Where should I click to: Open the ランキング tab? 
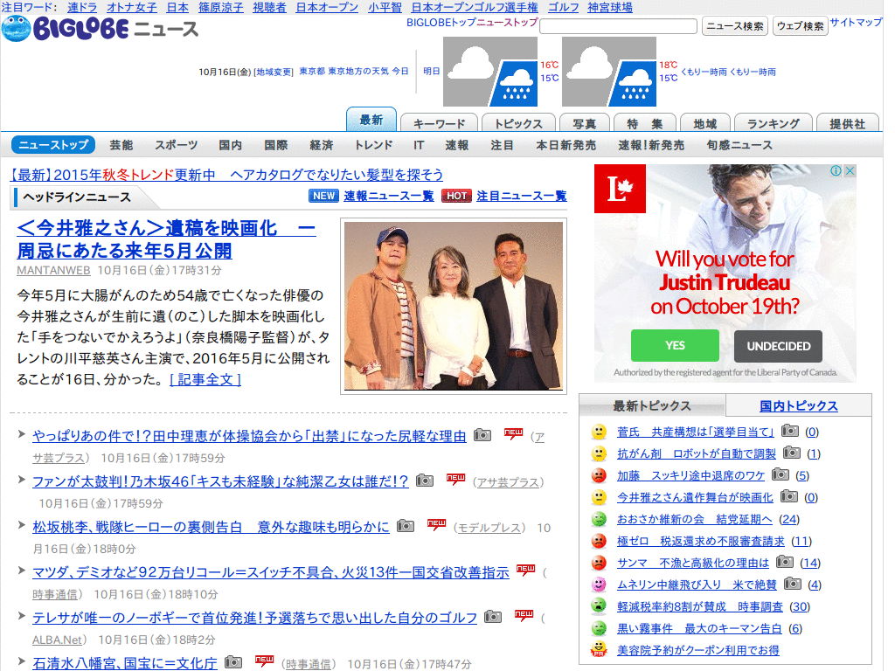(x=773, y=123)
